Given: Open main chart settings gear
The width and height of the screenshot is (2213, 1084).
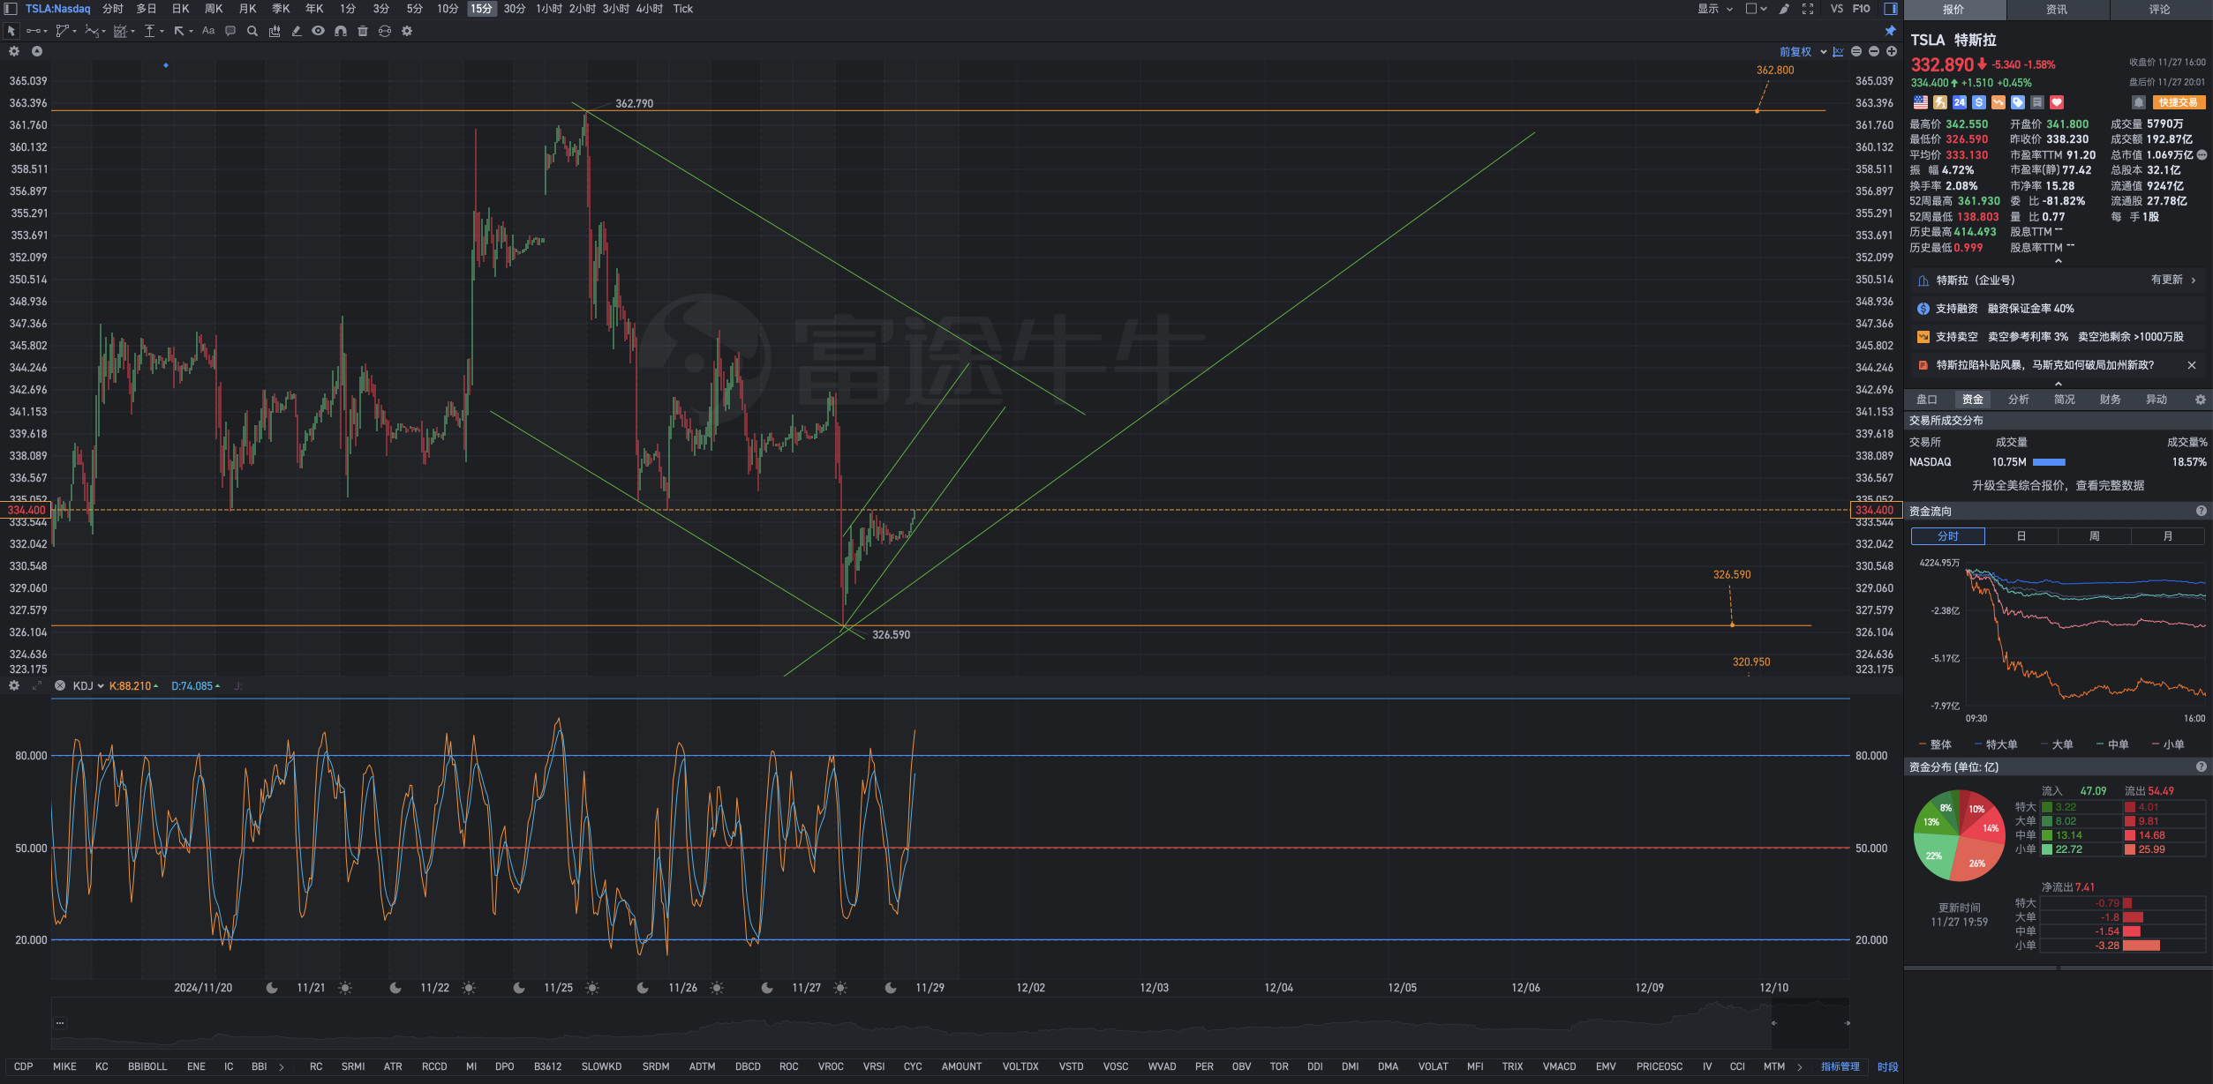Looking at the screenshot, I should pyautogui.click(x=14, y=51).
